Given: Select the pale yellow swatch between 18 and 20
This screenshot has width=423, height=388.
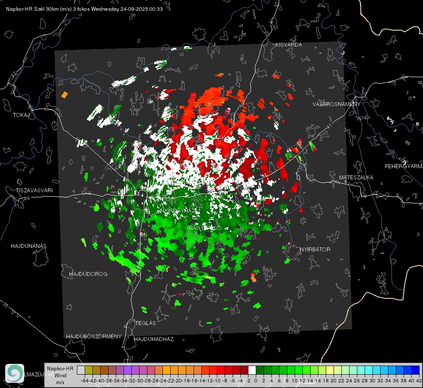Looking at the screenshot, I should tap(330, 370).
